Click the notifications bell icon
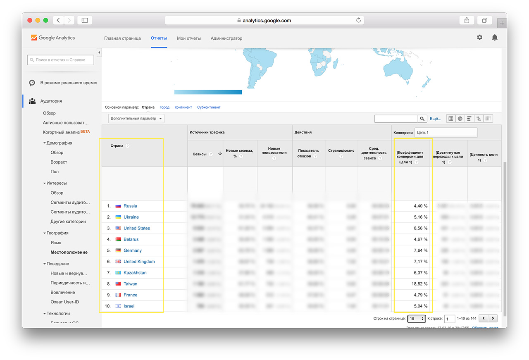 (x=495, y=38)
